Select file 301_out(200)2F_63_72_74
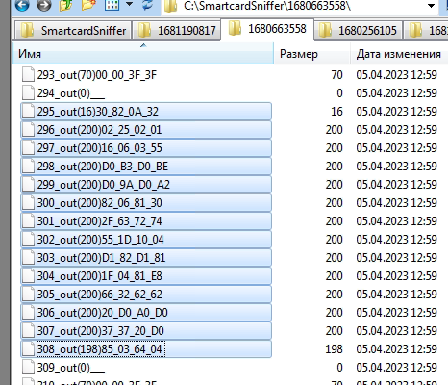This screenshot has width=448, height=385. tap(146, 221)
